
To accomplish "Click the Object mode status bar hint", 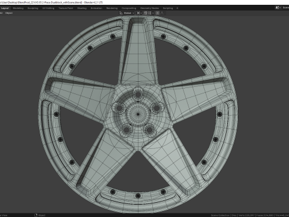I will [40, 215].
